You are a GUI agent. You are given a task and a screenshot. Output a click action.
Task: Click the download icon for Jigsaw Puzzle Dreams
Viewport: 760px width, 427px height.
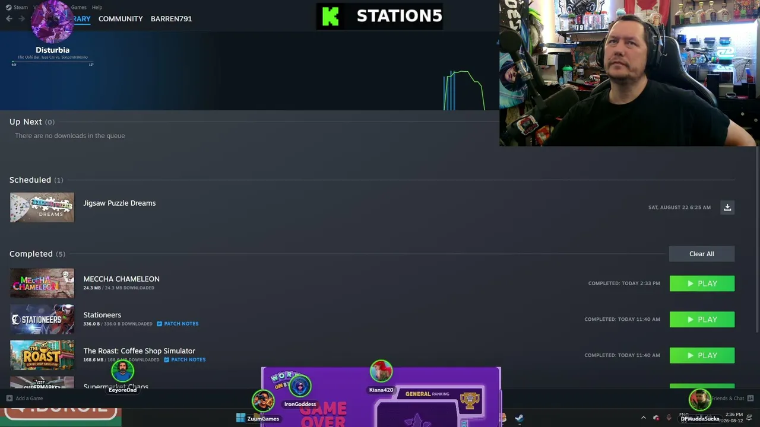727,207
